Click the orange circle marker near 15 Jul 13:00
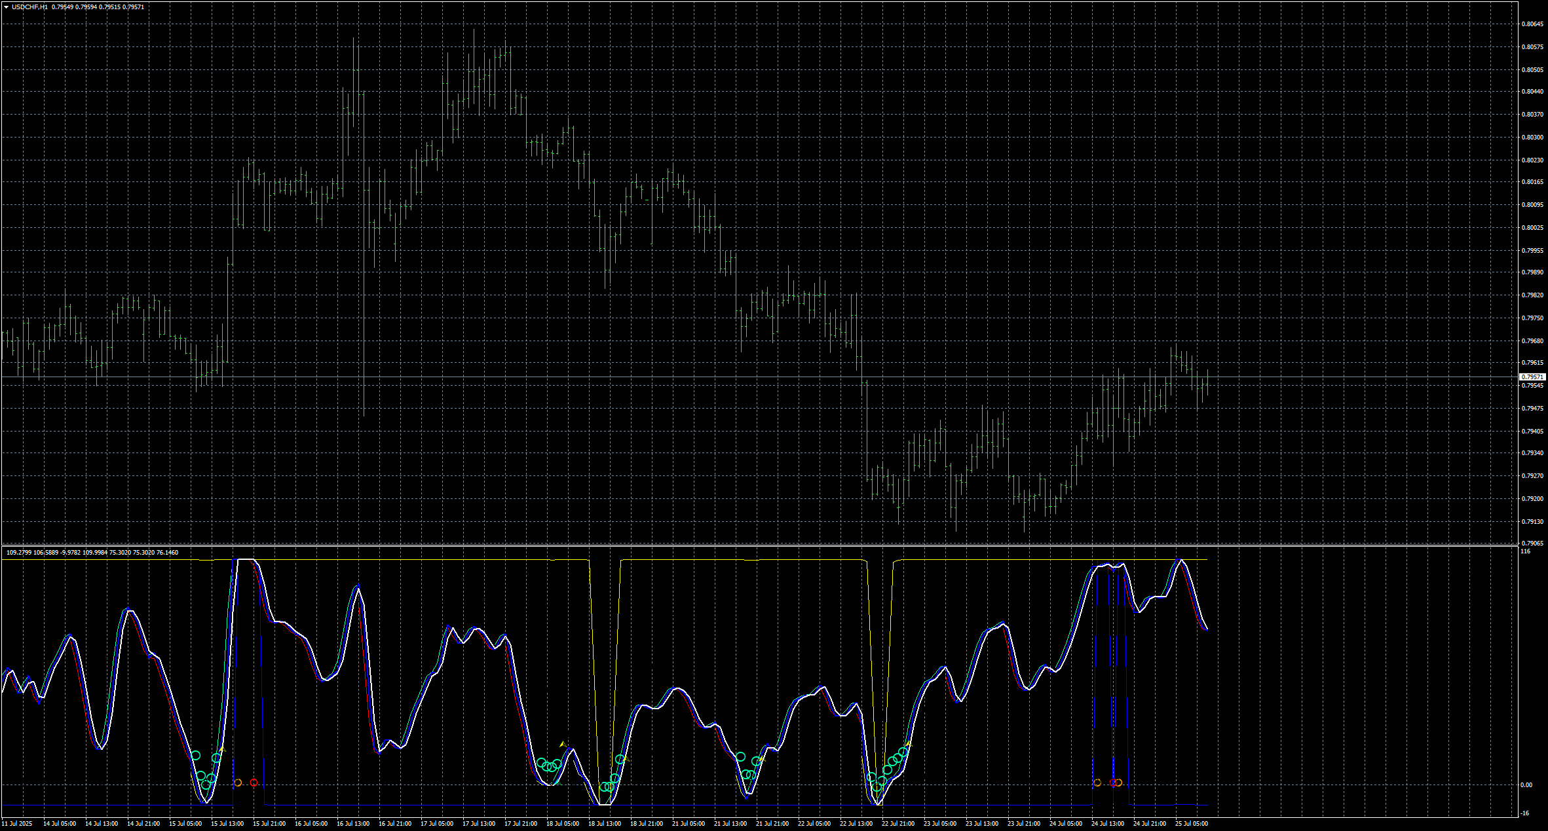 (x=238, y=783)
